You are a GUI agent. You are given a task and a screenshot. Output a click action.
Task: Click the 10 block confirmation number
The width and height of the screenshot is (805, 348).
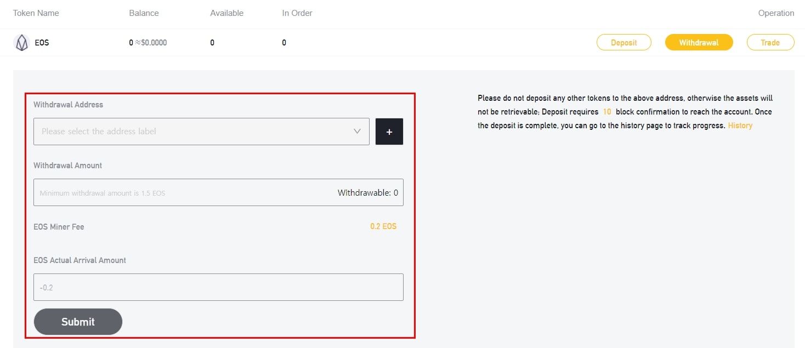(607, 112)
